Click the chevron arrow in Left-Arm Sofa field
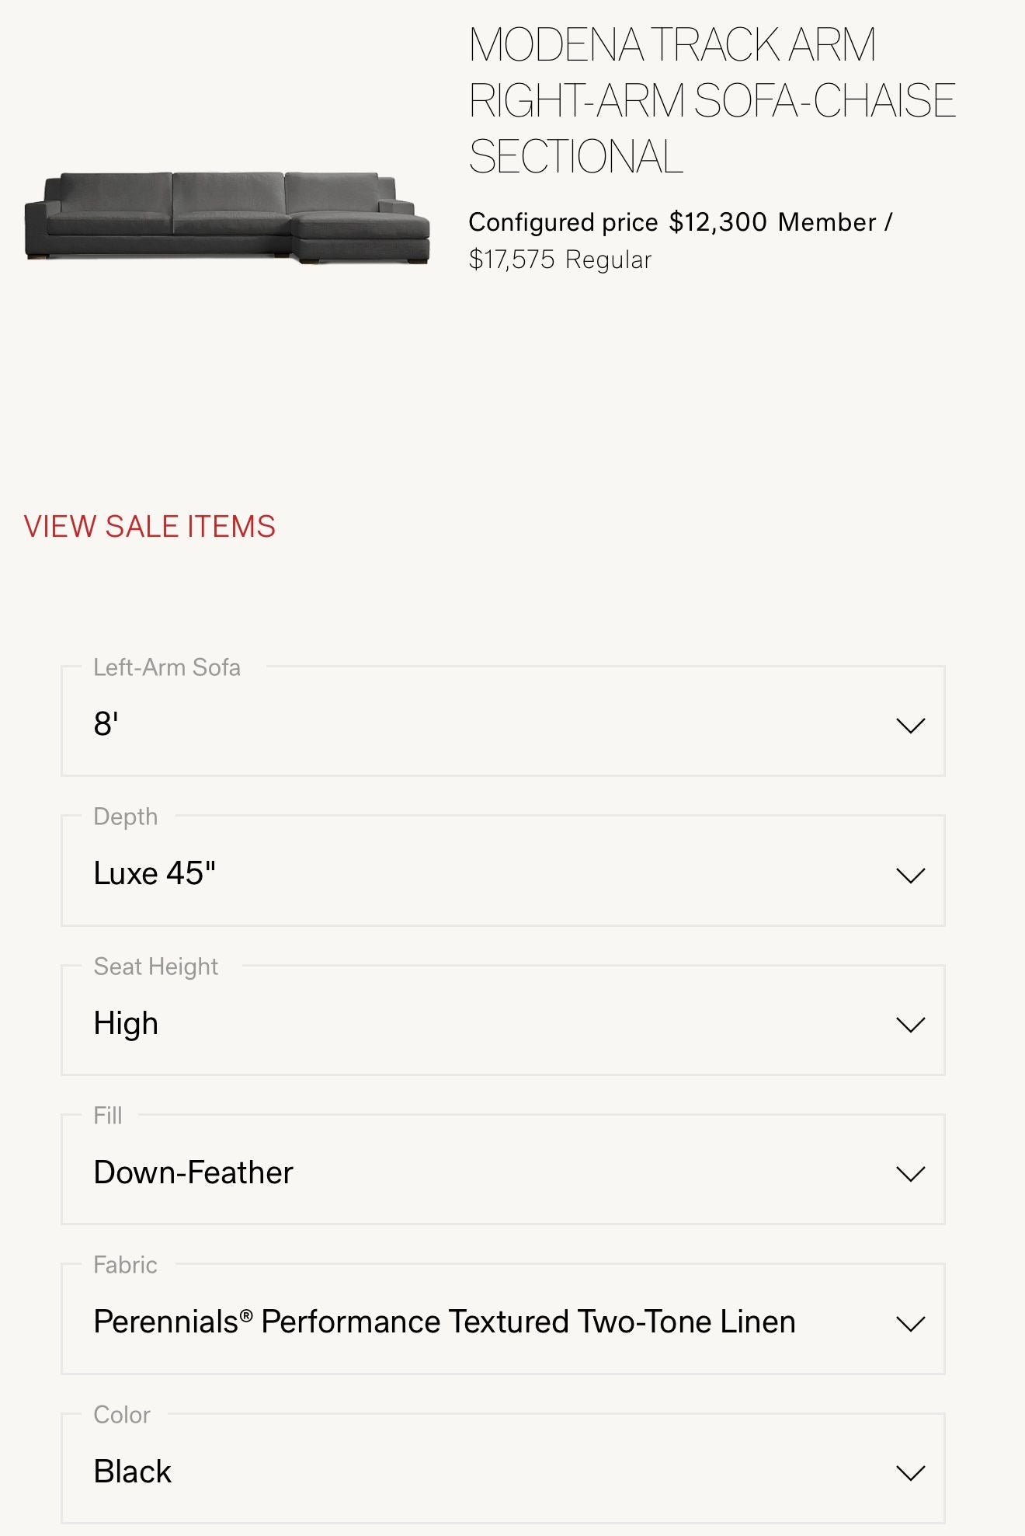 [910, 726]
